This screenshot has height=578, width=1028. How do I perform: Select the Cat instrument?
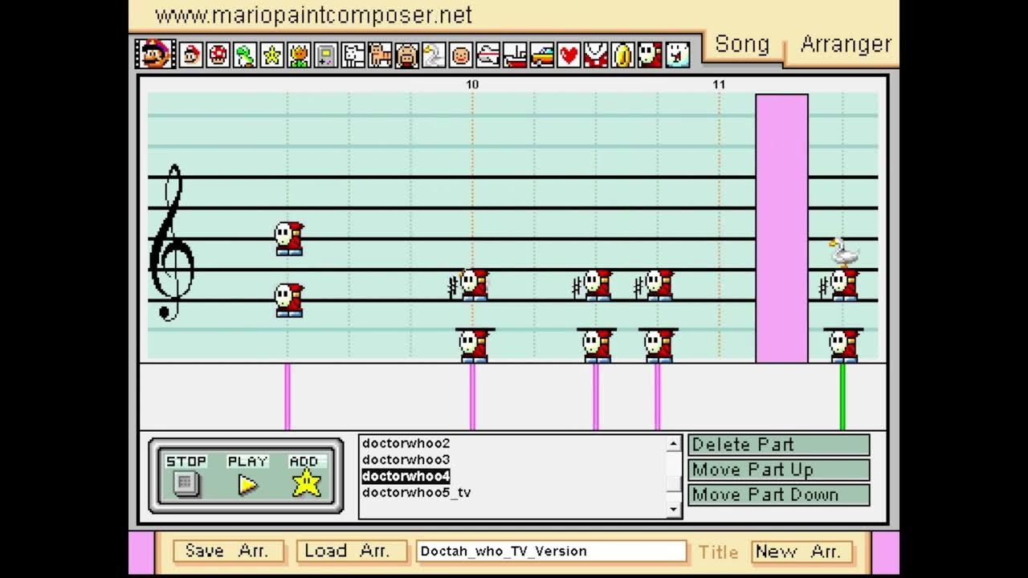click(380, 55)
